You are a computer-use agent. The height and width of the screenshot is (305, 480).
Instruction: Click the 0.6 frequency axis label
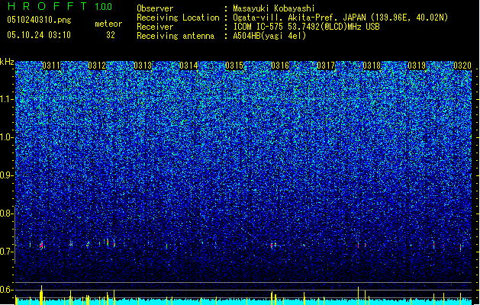[x=7, y=290]
